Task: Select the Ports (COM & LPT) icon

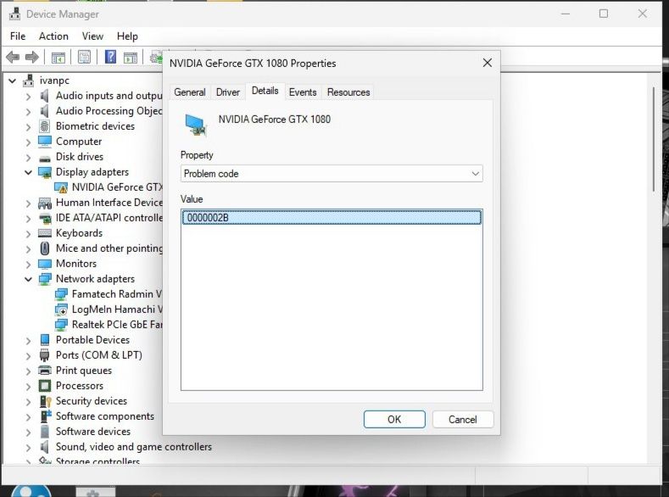Action: point(44,355)
